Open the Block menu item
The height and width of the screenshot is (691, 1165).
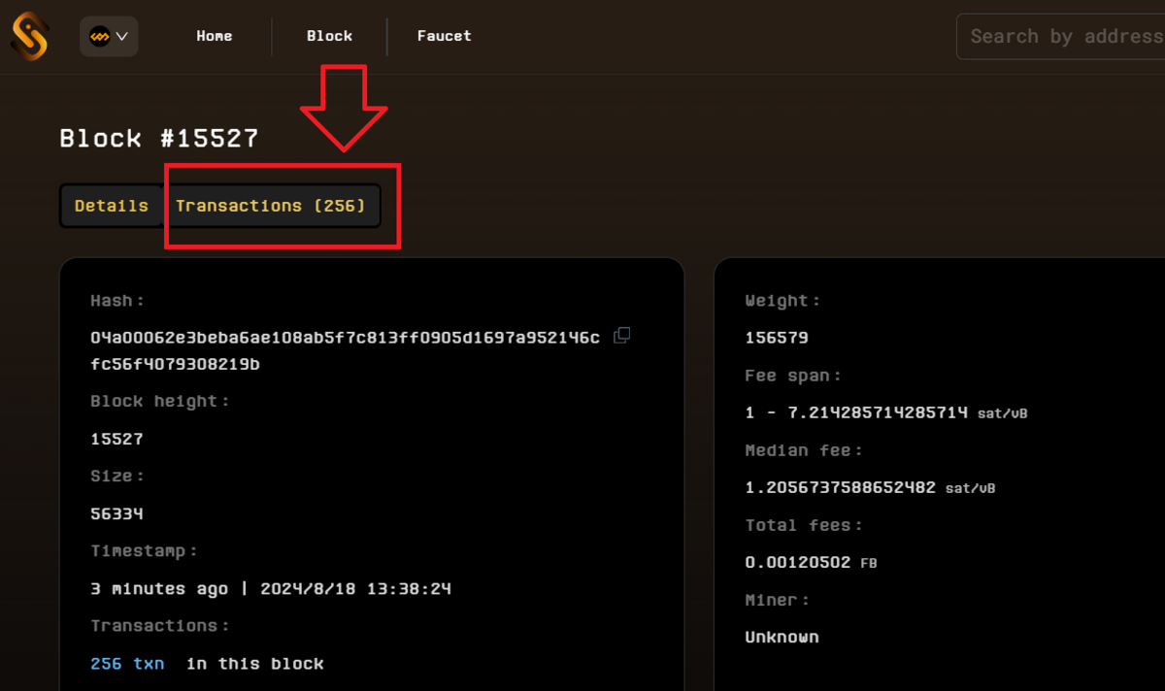tap(329, 36)
